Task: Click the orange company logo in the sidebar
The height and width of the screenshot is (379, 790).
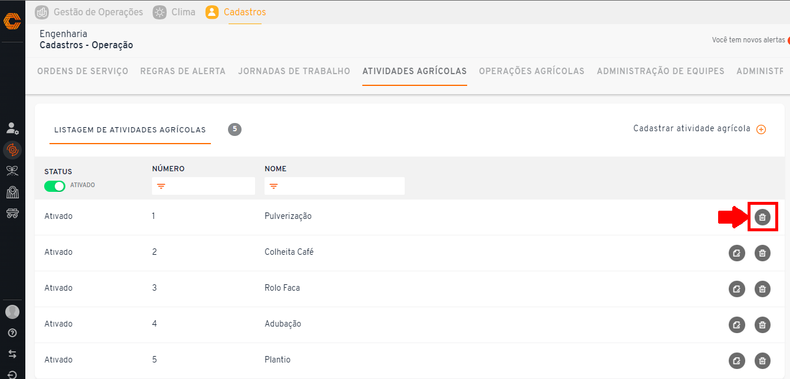Action: [12, 21]
